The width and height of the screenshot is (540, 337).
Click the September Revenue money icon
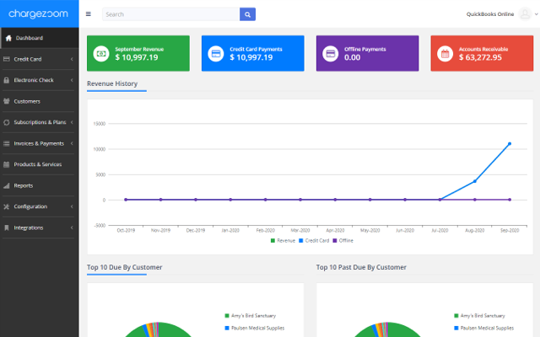(x=101, y=54)
